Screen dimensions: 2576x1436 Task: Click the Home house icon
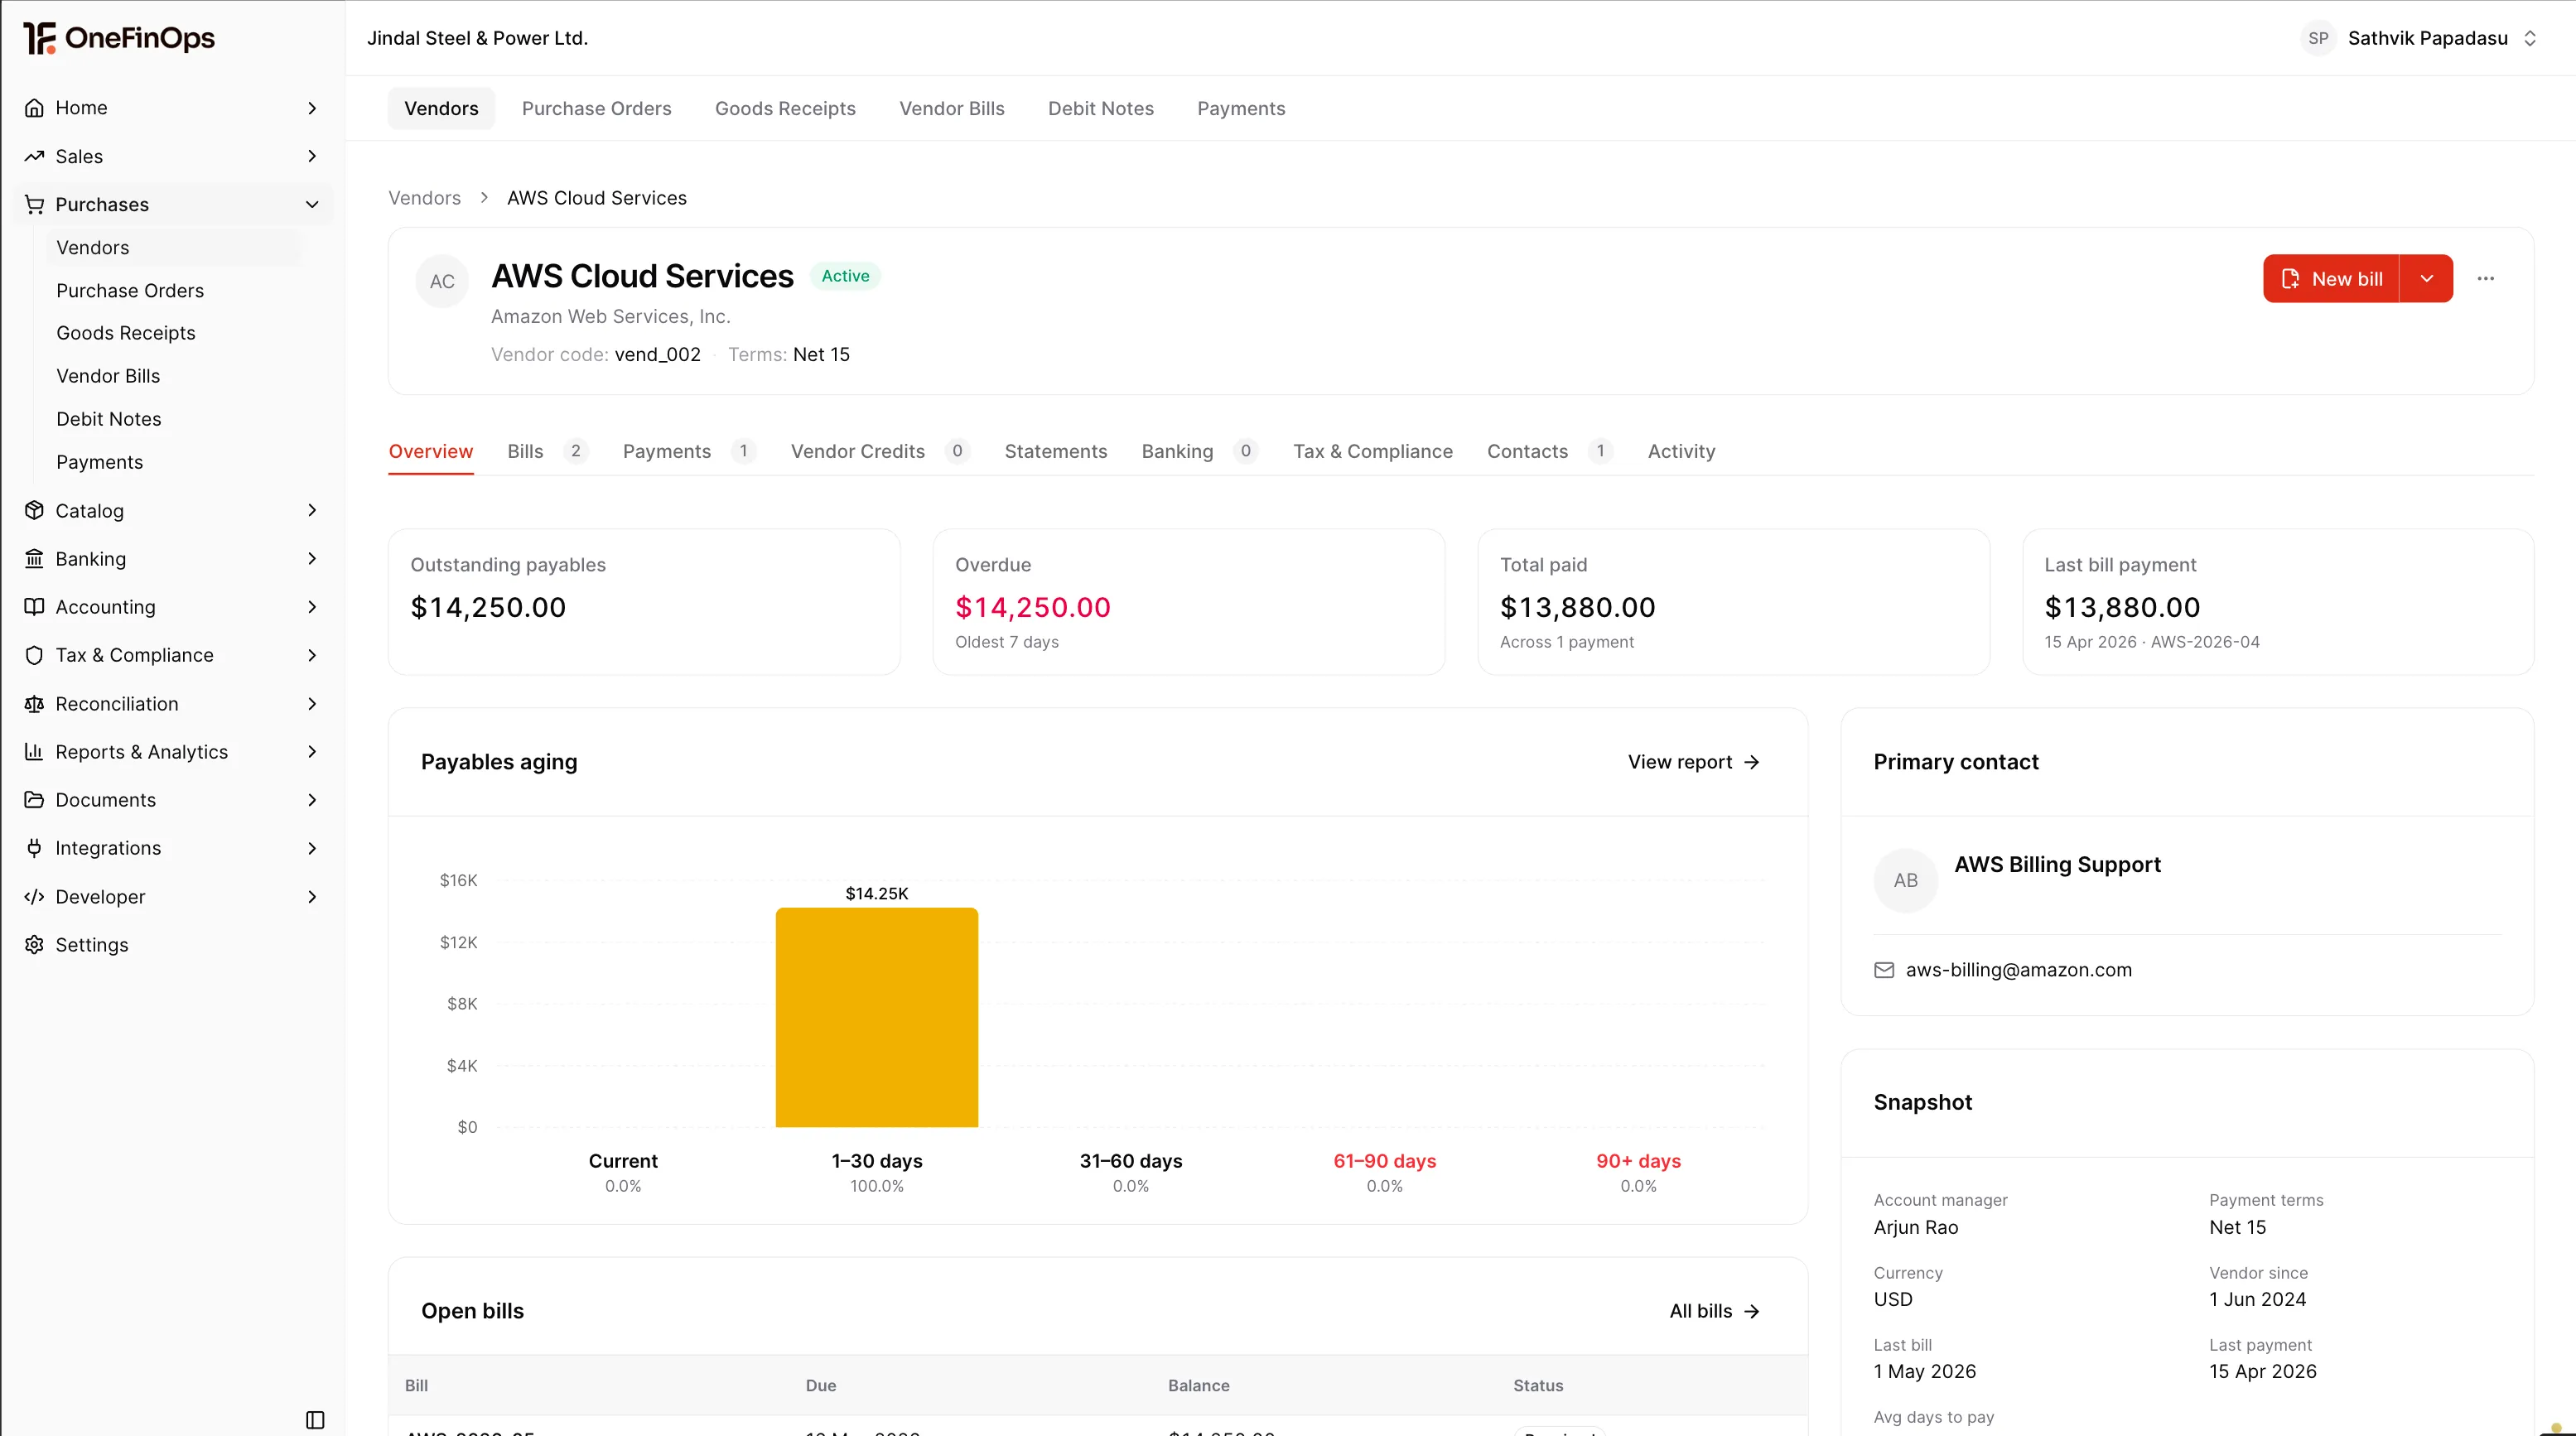(34, 108)
